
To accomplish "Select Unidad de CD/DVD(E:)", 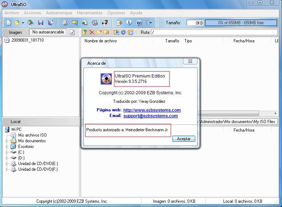I will [38, 164].
